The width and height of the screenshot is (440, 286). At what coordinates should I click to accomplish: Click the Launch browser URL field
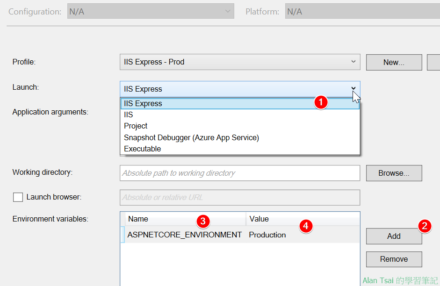[240, 197]
